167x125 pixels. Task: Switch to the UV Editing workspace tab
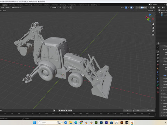(29, 5)
